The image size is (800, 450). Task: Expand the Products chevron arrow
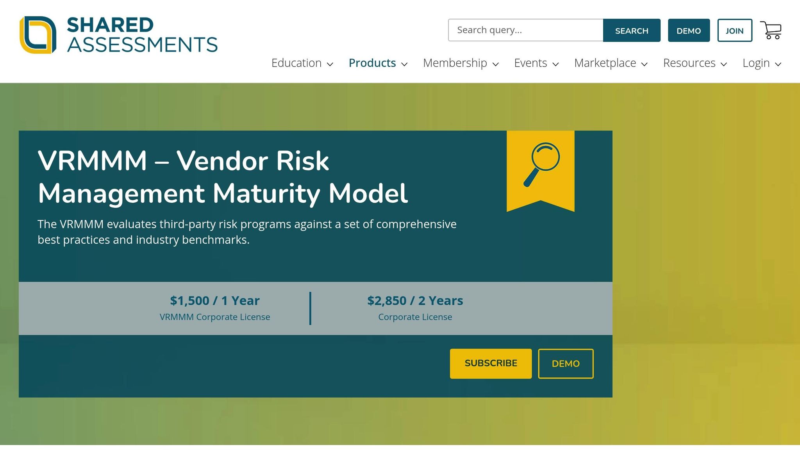pyautogui.click(x=404, y=64)
